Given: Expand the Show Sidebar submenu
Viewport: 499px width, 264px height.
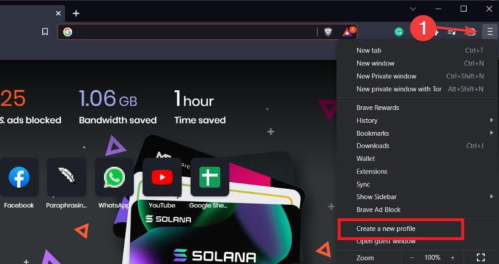Looking at the screenshot, I should 417,197.
